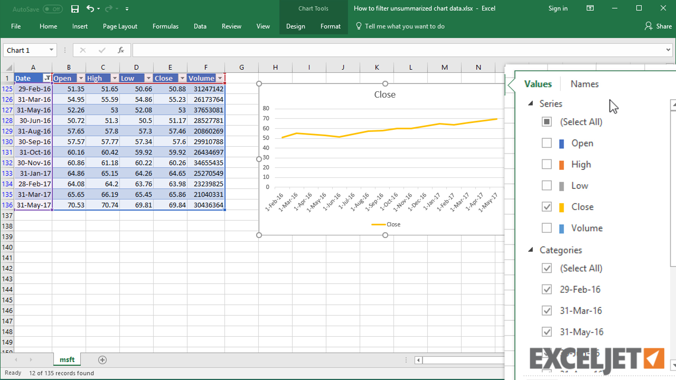
Task: Click the Insert Function (fx) icon
Action: click(x=121, y=50)
